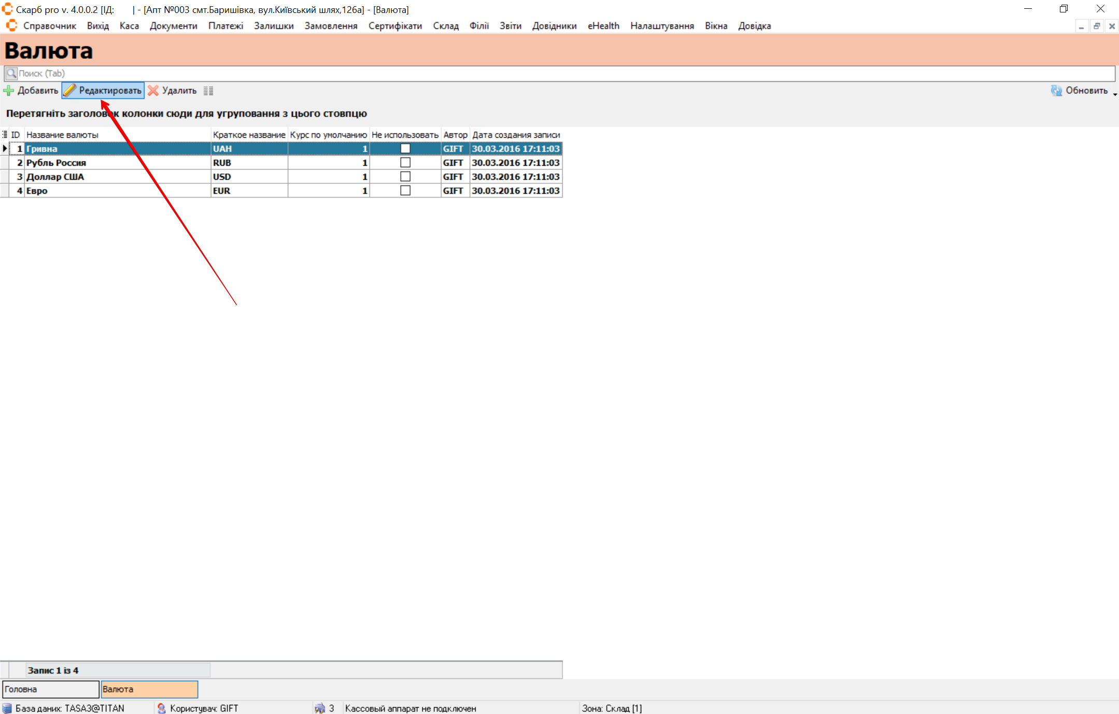Open the Справочник menu
This screenshot has height=714, width=1119.
[x=49, y=26]
